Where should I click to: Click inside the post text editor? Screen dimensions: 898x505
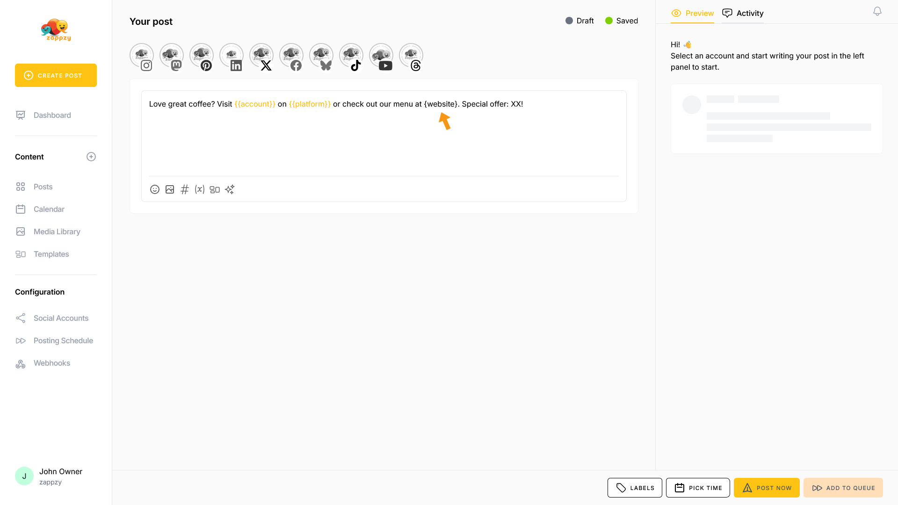[x=384, y=140]
